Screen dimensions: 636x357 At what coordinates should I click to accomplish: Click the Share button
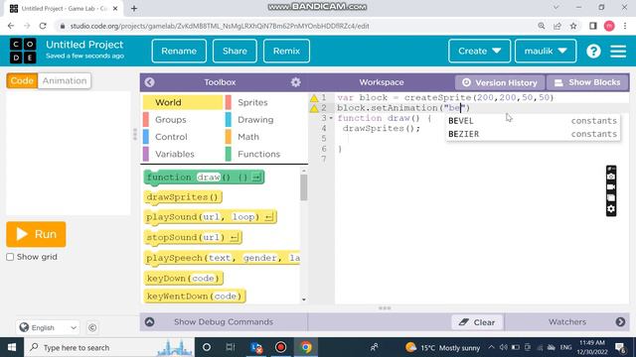235,51
